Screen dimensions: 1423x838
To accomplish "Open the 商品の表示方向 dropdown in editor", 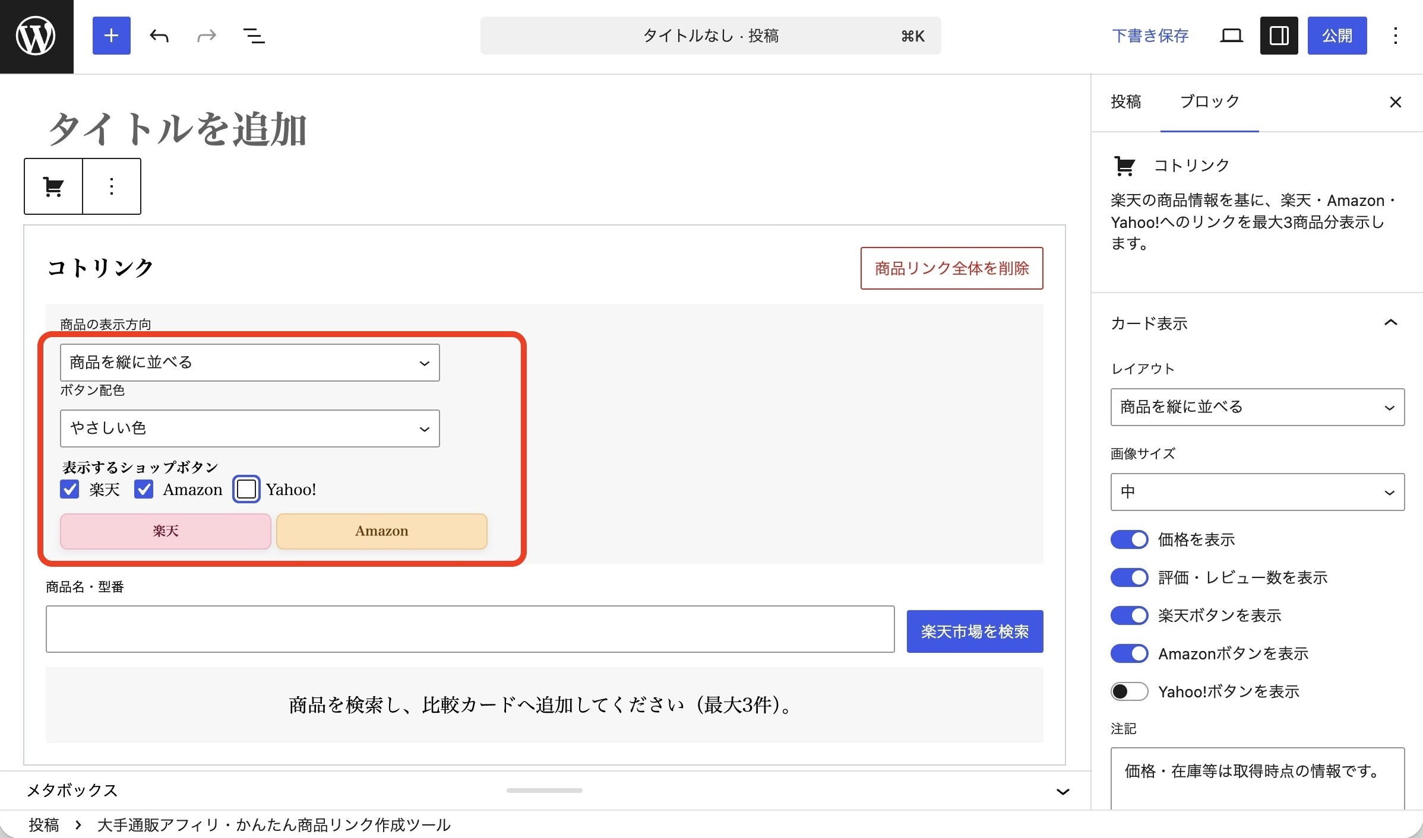I will 250,363.
